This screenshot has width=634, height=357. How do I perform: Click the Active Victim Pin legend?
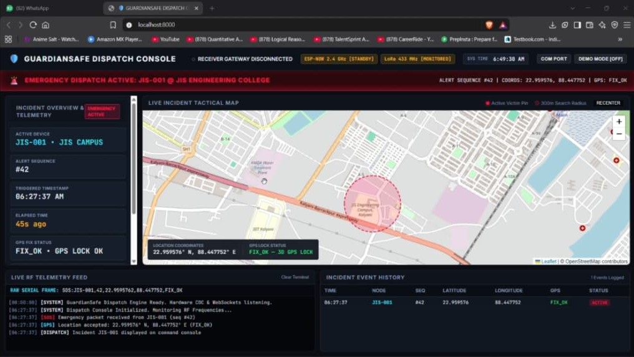pyautogui.click(x=507, y=103)
